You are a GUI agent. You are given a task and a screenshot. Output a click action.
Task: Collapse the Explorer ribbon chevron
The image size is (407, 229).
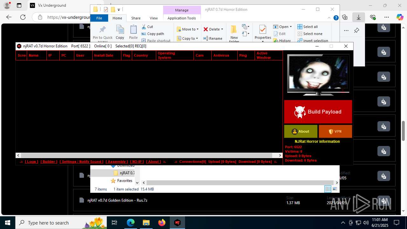pos(329,18)
